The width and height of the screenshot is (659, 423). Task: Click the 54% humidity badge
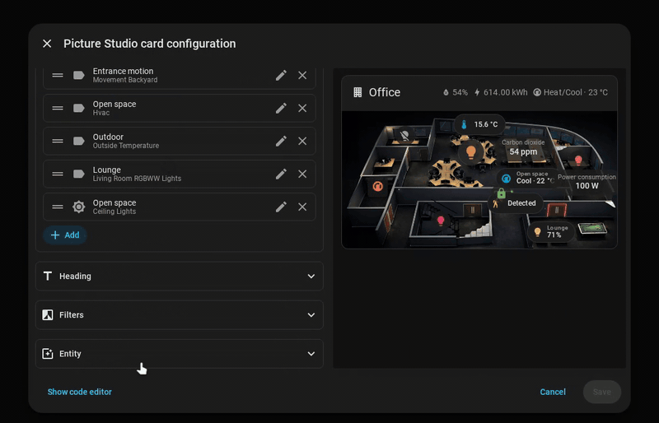(x=456, y=92)
